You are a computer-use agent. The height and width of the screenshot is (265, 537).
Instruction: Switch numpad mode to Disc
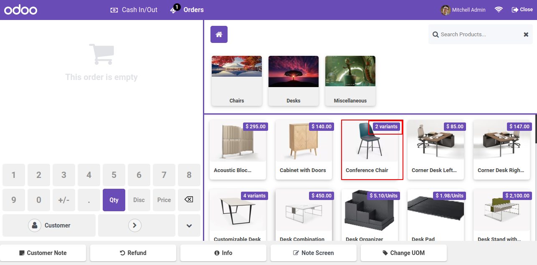click(x=139, y=200)
